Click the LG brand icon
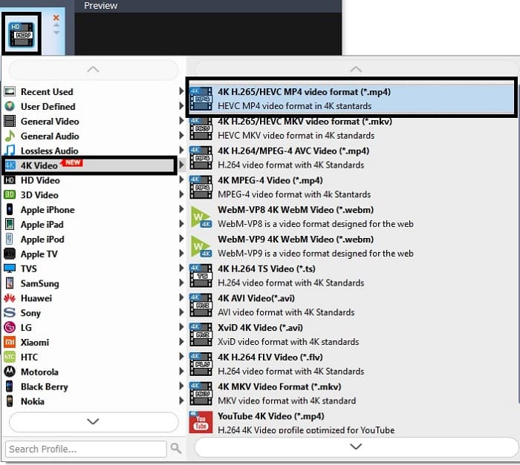The image size is (520, 465). click(10, 327)
